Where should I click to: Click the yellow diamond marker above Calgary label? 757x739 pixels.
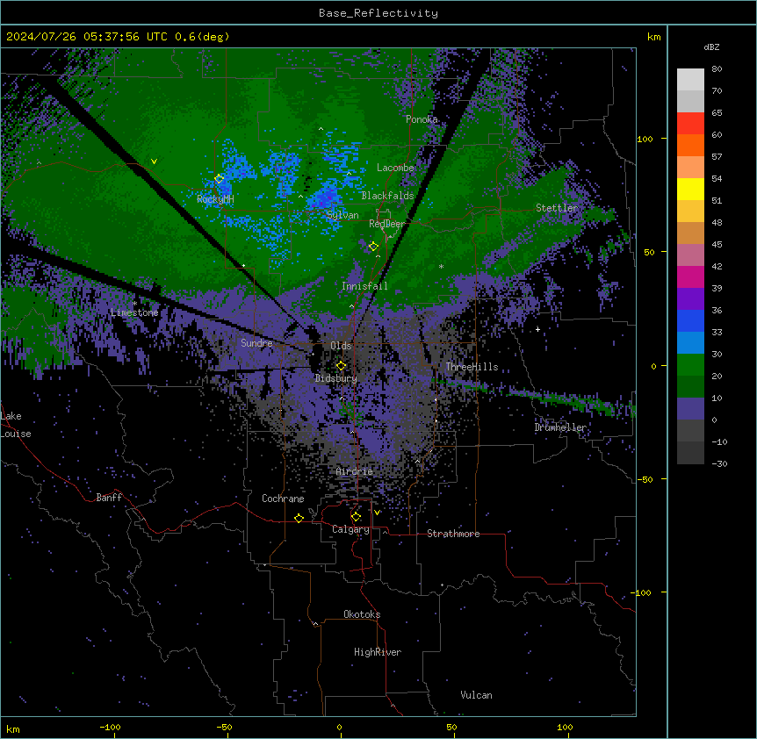click(356, 517)
